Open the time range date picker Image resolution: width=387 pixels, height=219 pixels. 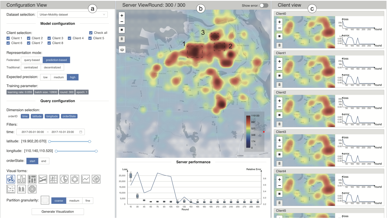(50, 132)
